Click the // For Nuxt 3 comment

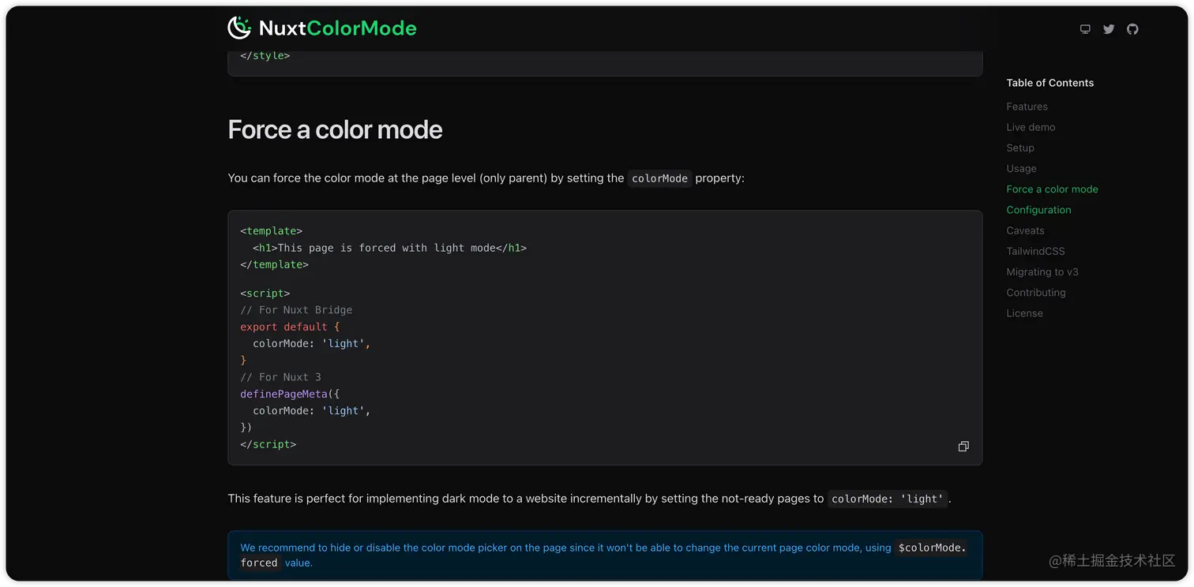(x=280, y=377)
